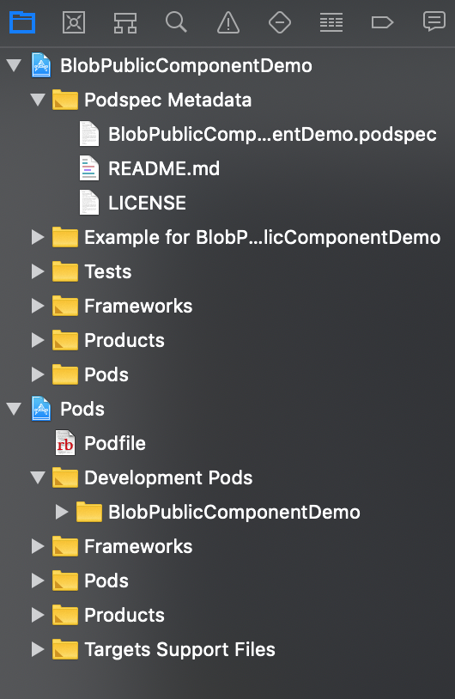Show the Issue navigator warning icon
This screenshot has width=455, height=699.
point(228,22)
